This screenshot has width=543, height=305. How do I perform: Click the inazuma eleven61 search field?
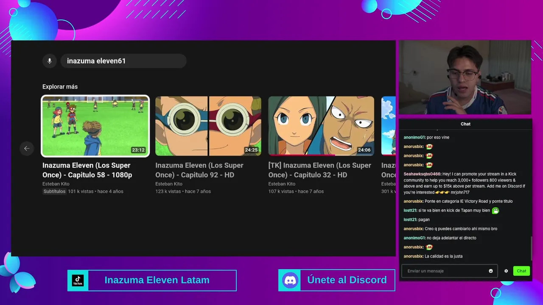pyautogui.click(x=123, y=61)
